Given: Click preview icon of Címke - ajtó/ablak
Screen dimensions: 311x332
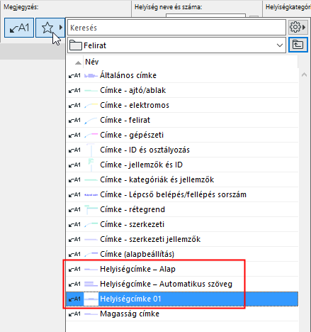Looking at the screenshot, I should (x=91, y=91).
